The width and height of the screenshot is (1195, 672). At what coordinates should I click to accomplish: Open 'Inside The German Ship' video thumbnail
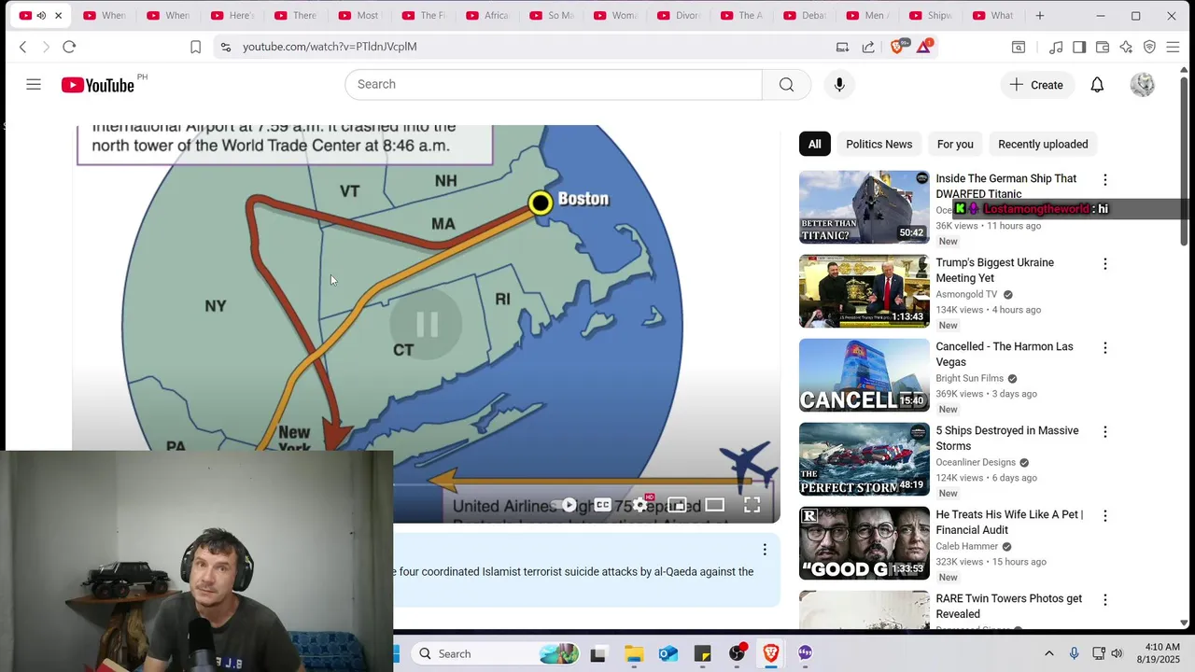865,207
